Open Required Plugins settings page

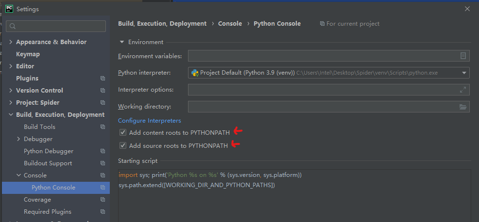(x=48, y=212)
